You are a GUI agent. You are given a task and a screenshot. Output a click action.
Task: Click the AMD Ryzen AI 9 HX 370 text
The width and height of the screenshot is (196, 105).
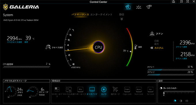(x=21, y=20)
